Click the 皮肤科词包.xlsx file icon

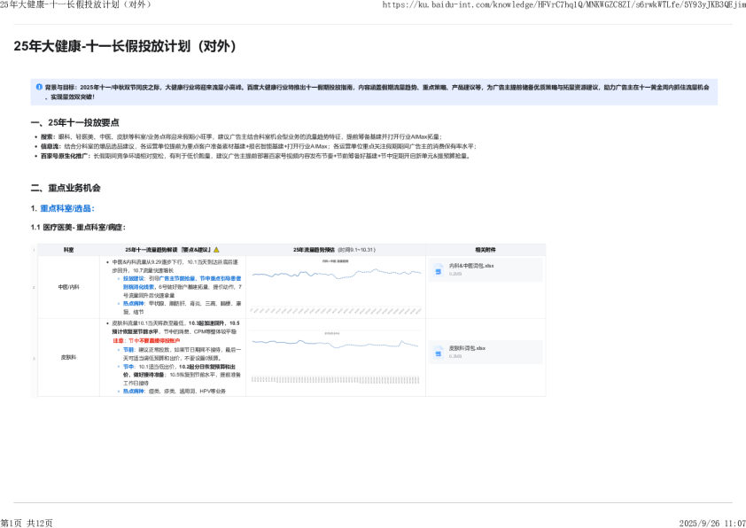[439, 353]
